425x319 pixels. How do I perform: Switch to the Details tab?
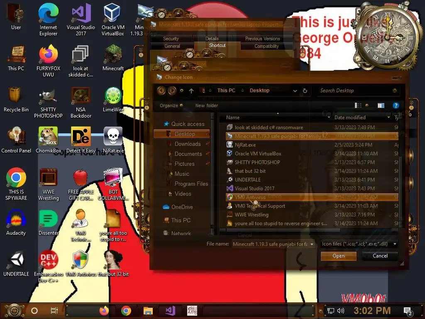tap(212, 39)
